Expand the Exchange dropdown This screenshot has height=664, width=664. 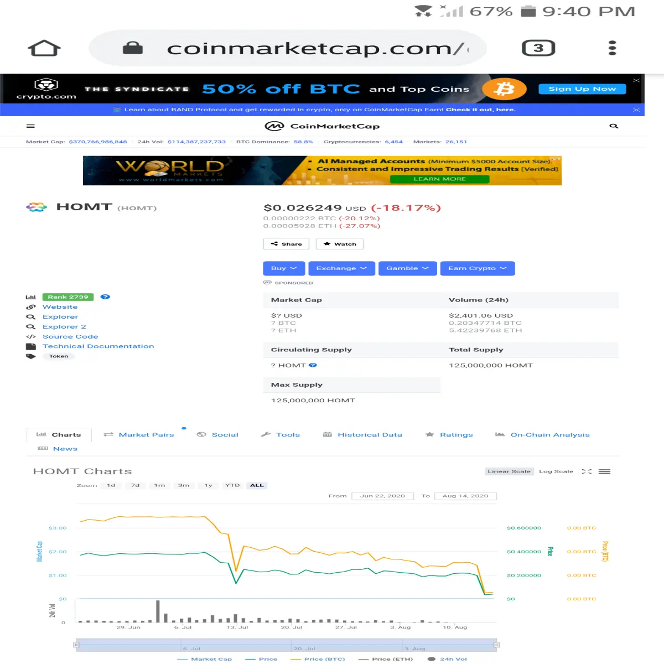(341, 268)
